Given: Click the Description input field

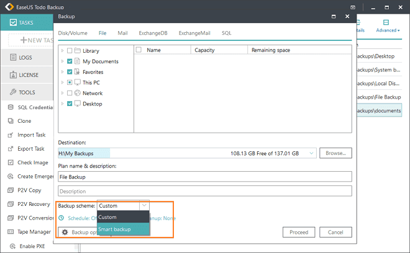Looking at the screenshot, I should coord(205,191).
